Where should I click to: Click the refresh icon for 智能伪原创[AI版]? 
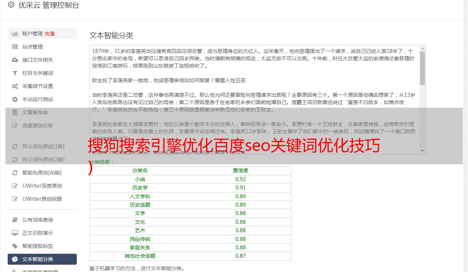(x=15, y=173)
